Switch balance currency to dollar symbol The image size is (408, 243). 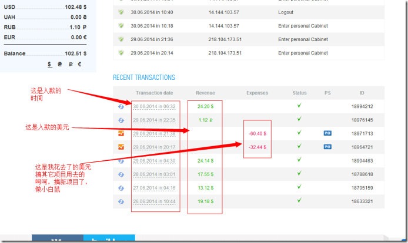(50, 65)
